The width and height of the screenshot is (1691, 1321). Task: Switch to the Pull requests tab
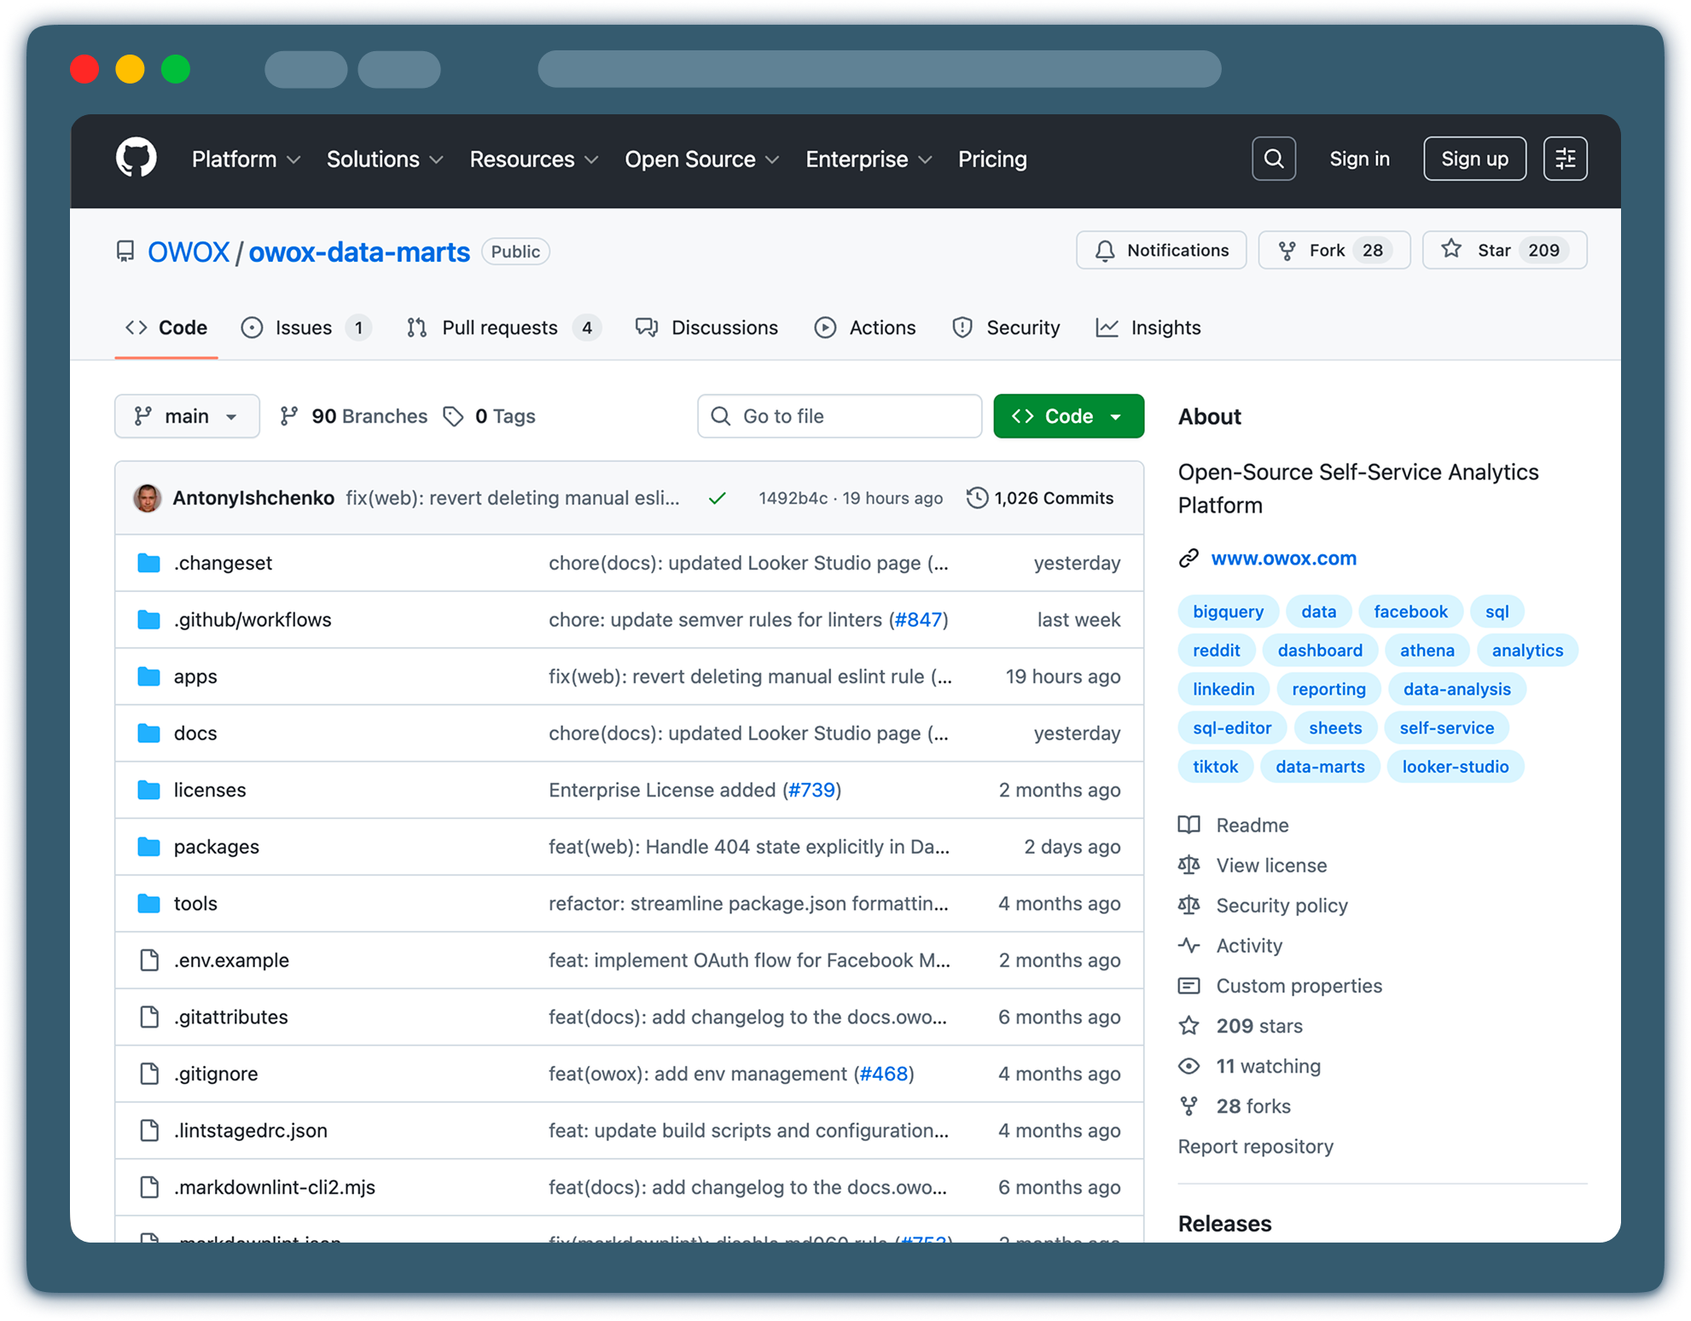pos(499,327)
